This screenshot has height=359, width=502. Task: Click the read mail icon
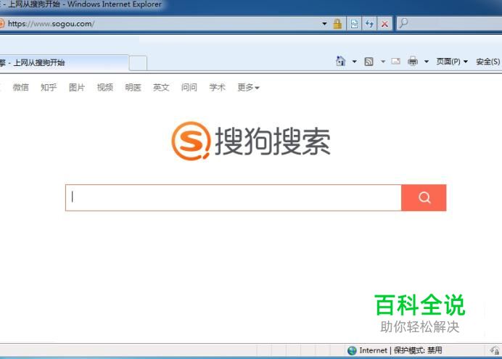pos(395,61)
